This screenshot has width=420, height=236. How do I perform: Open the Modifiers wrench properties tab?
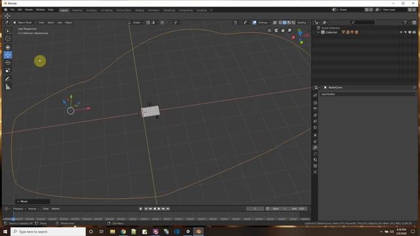tap(315, 147)
